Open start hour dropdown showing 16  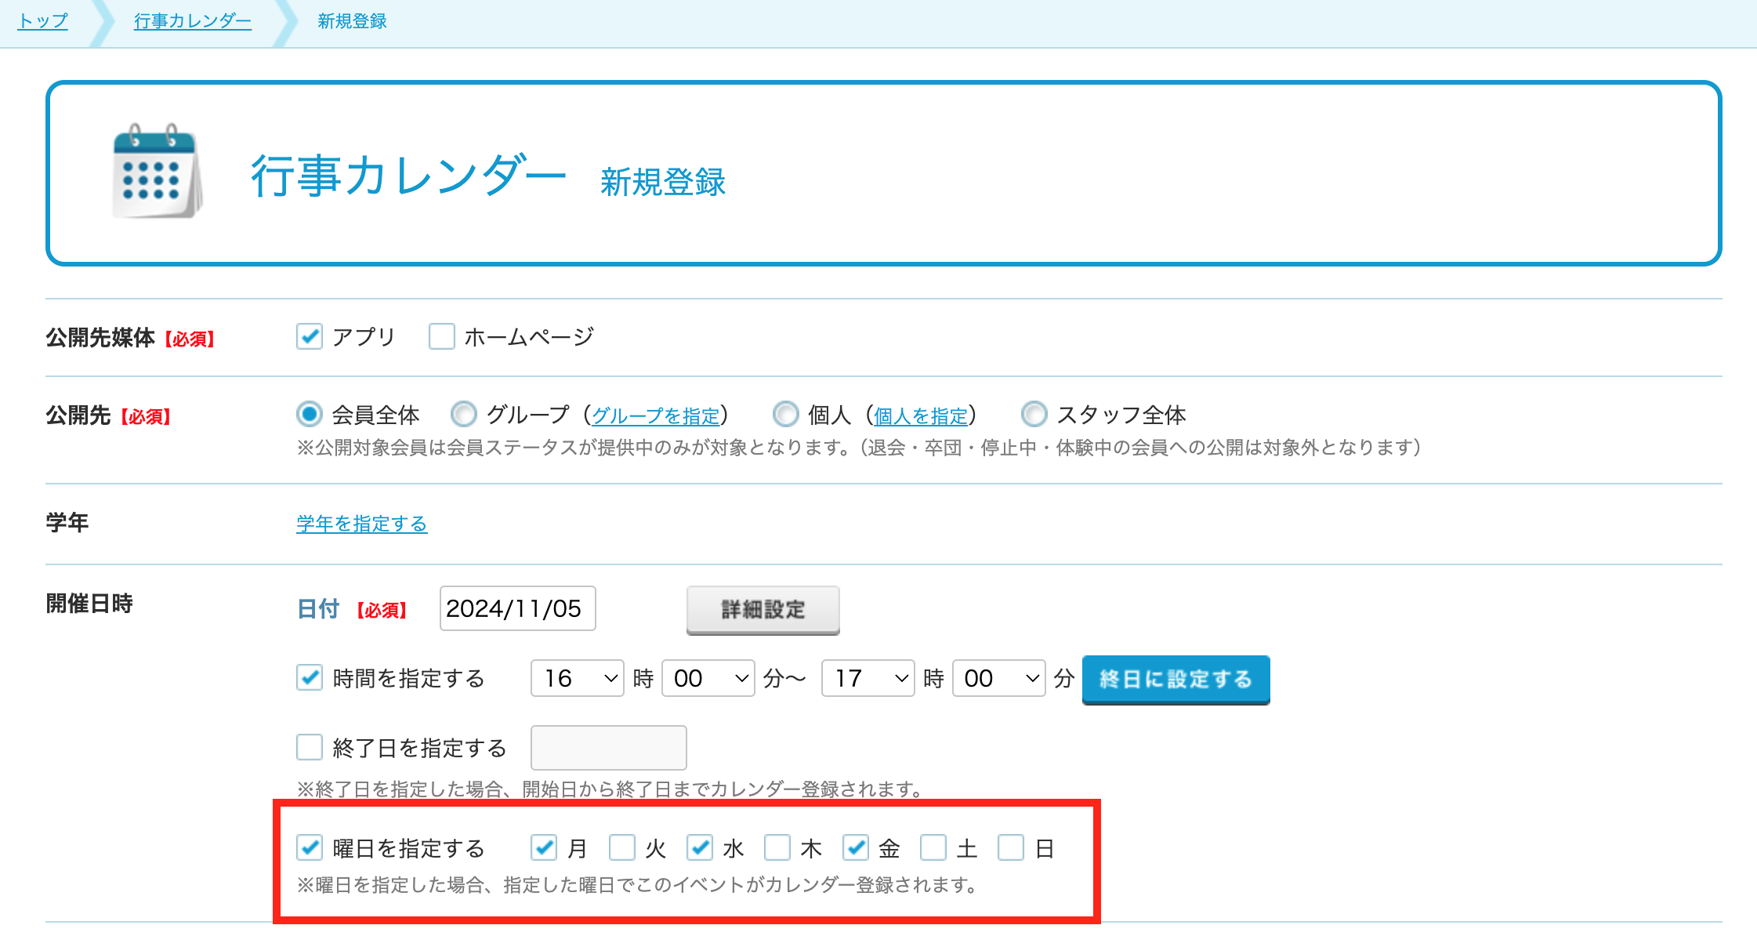tap(578, 678)
